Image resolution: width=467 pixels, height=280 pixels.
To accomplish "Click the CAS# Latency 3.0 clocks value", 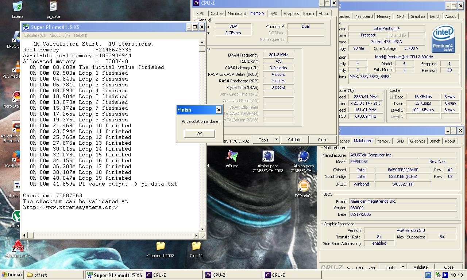I will (x=278, y=68).
